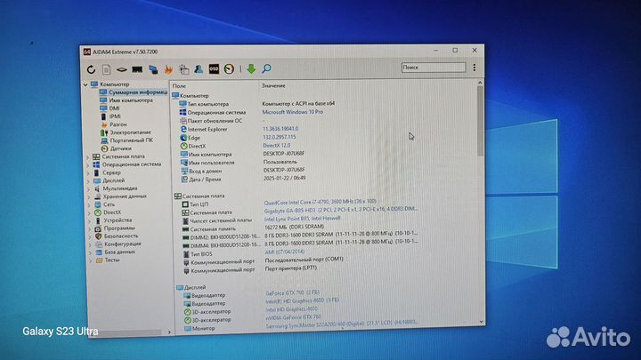Expand the Дисплей tree node
This screenshot has height=360, width=641.
(87, 180)
